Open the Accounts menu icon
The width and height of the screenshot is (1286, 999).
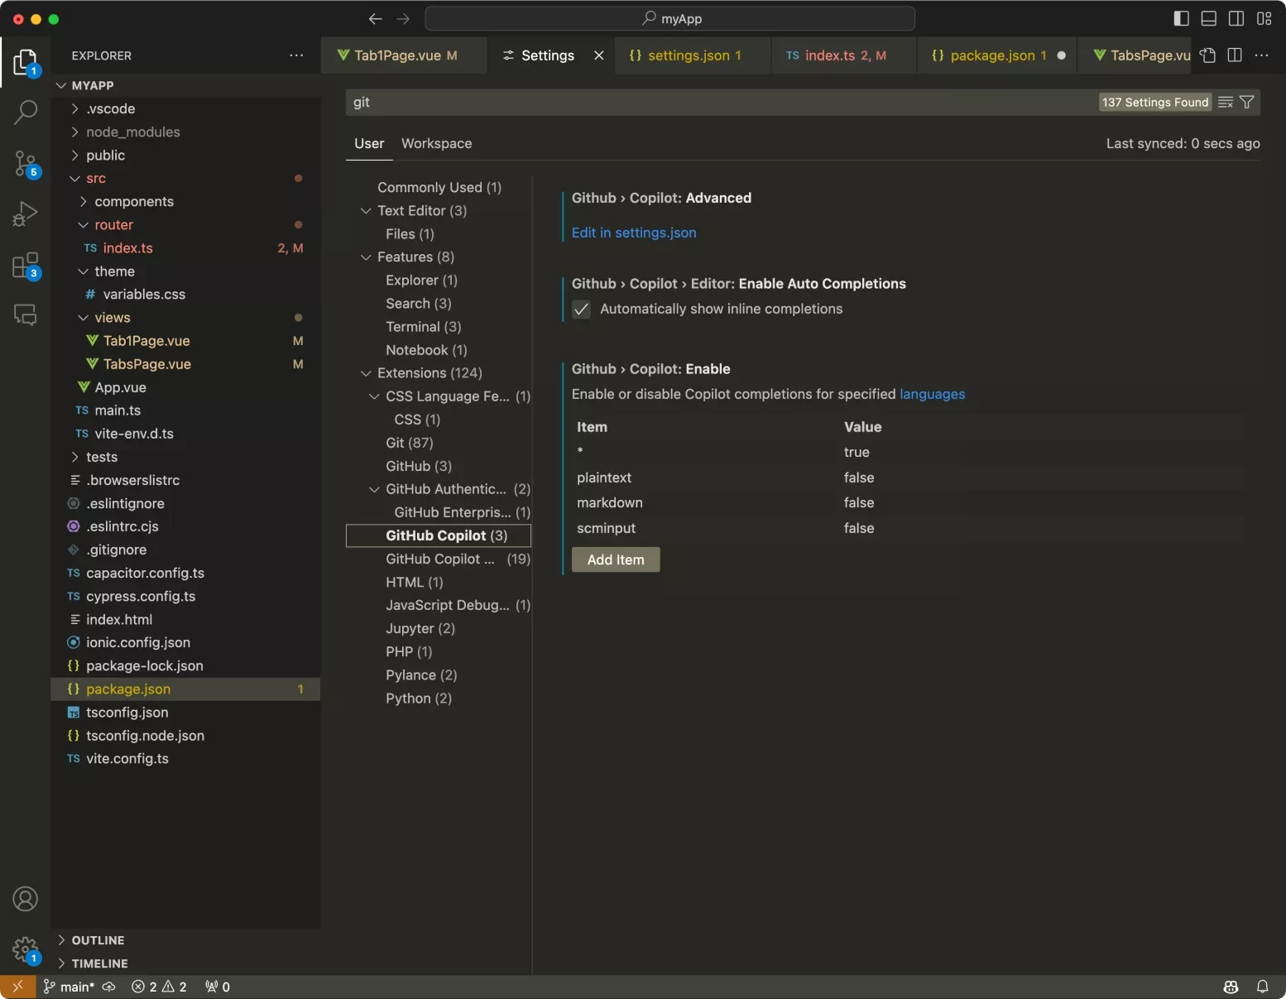25,899
